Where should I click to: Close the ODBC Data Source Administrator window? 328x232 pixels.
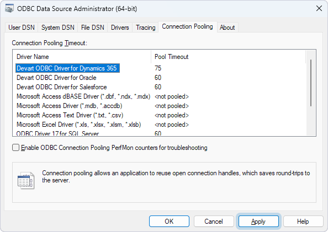[x=319, y=9]
